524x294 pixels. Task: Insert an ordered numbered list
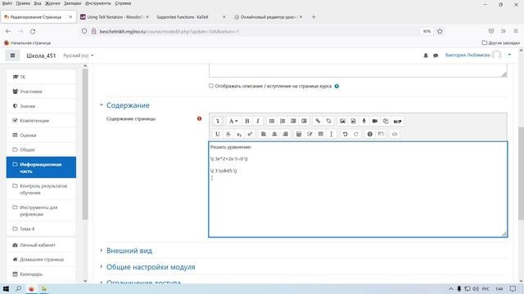click(282, 121)
